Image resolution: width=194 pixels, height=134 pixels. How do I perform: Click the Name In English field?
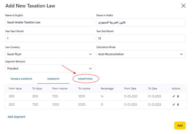pyautogui.click(x=50, y=22)
